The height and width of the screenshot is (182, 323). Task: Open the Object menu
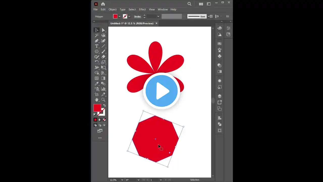(113, 9)
